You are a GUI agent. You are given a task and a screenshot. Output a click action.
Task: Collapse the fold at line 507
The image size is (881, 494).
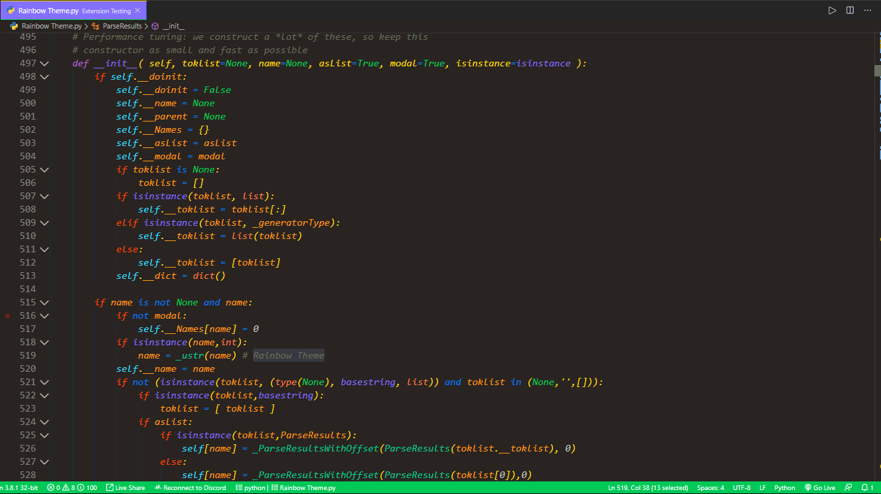(44, 196)
